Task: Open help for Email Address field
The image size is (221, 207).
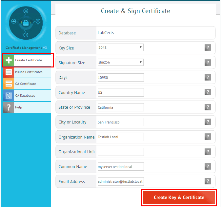Action: click(208, 181)
